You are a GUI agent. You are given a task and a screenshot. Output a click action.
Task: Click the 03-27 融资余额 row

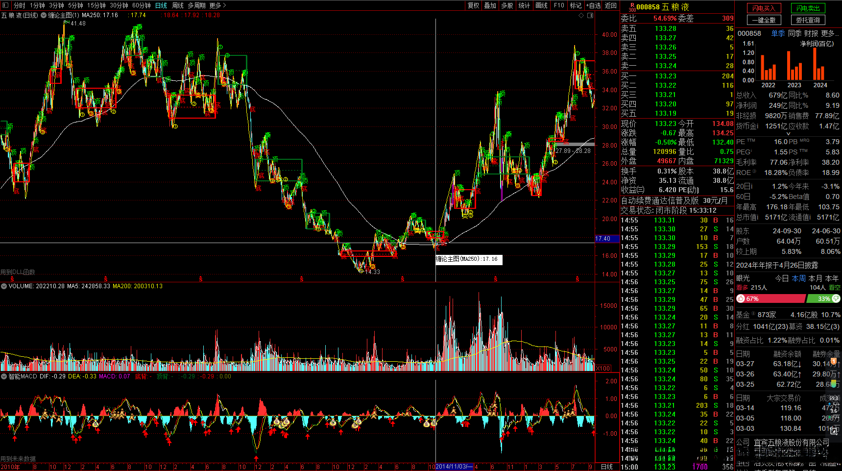pyautogui.click(x=788, y=364)
